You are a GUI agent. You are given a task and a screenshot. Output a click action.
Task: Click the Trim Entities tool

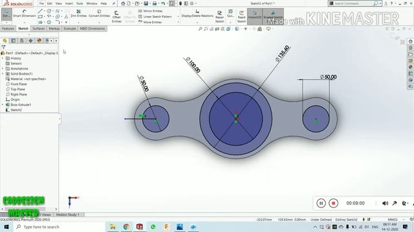(x=78, y=14)
